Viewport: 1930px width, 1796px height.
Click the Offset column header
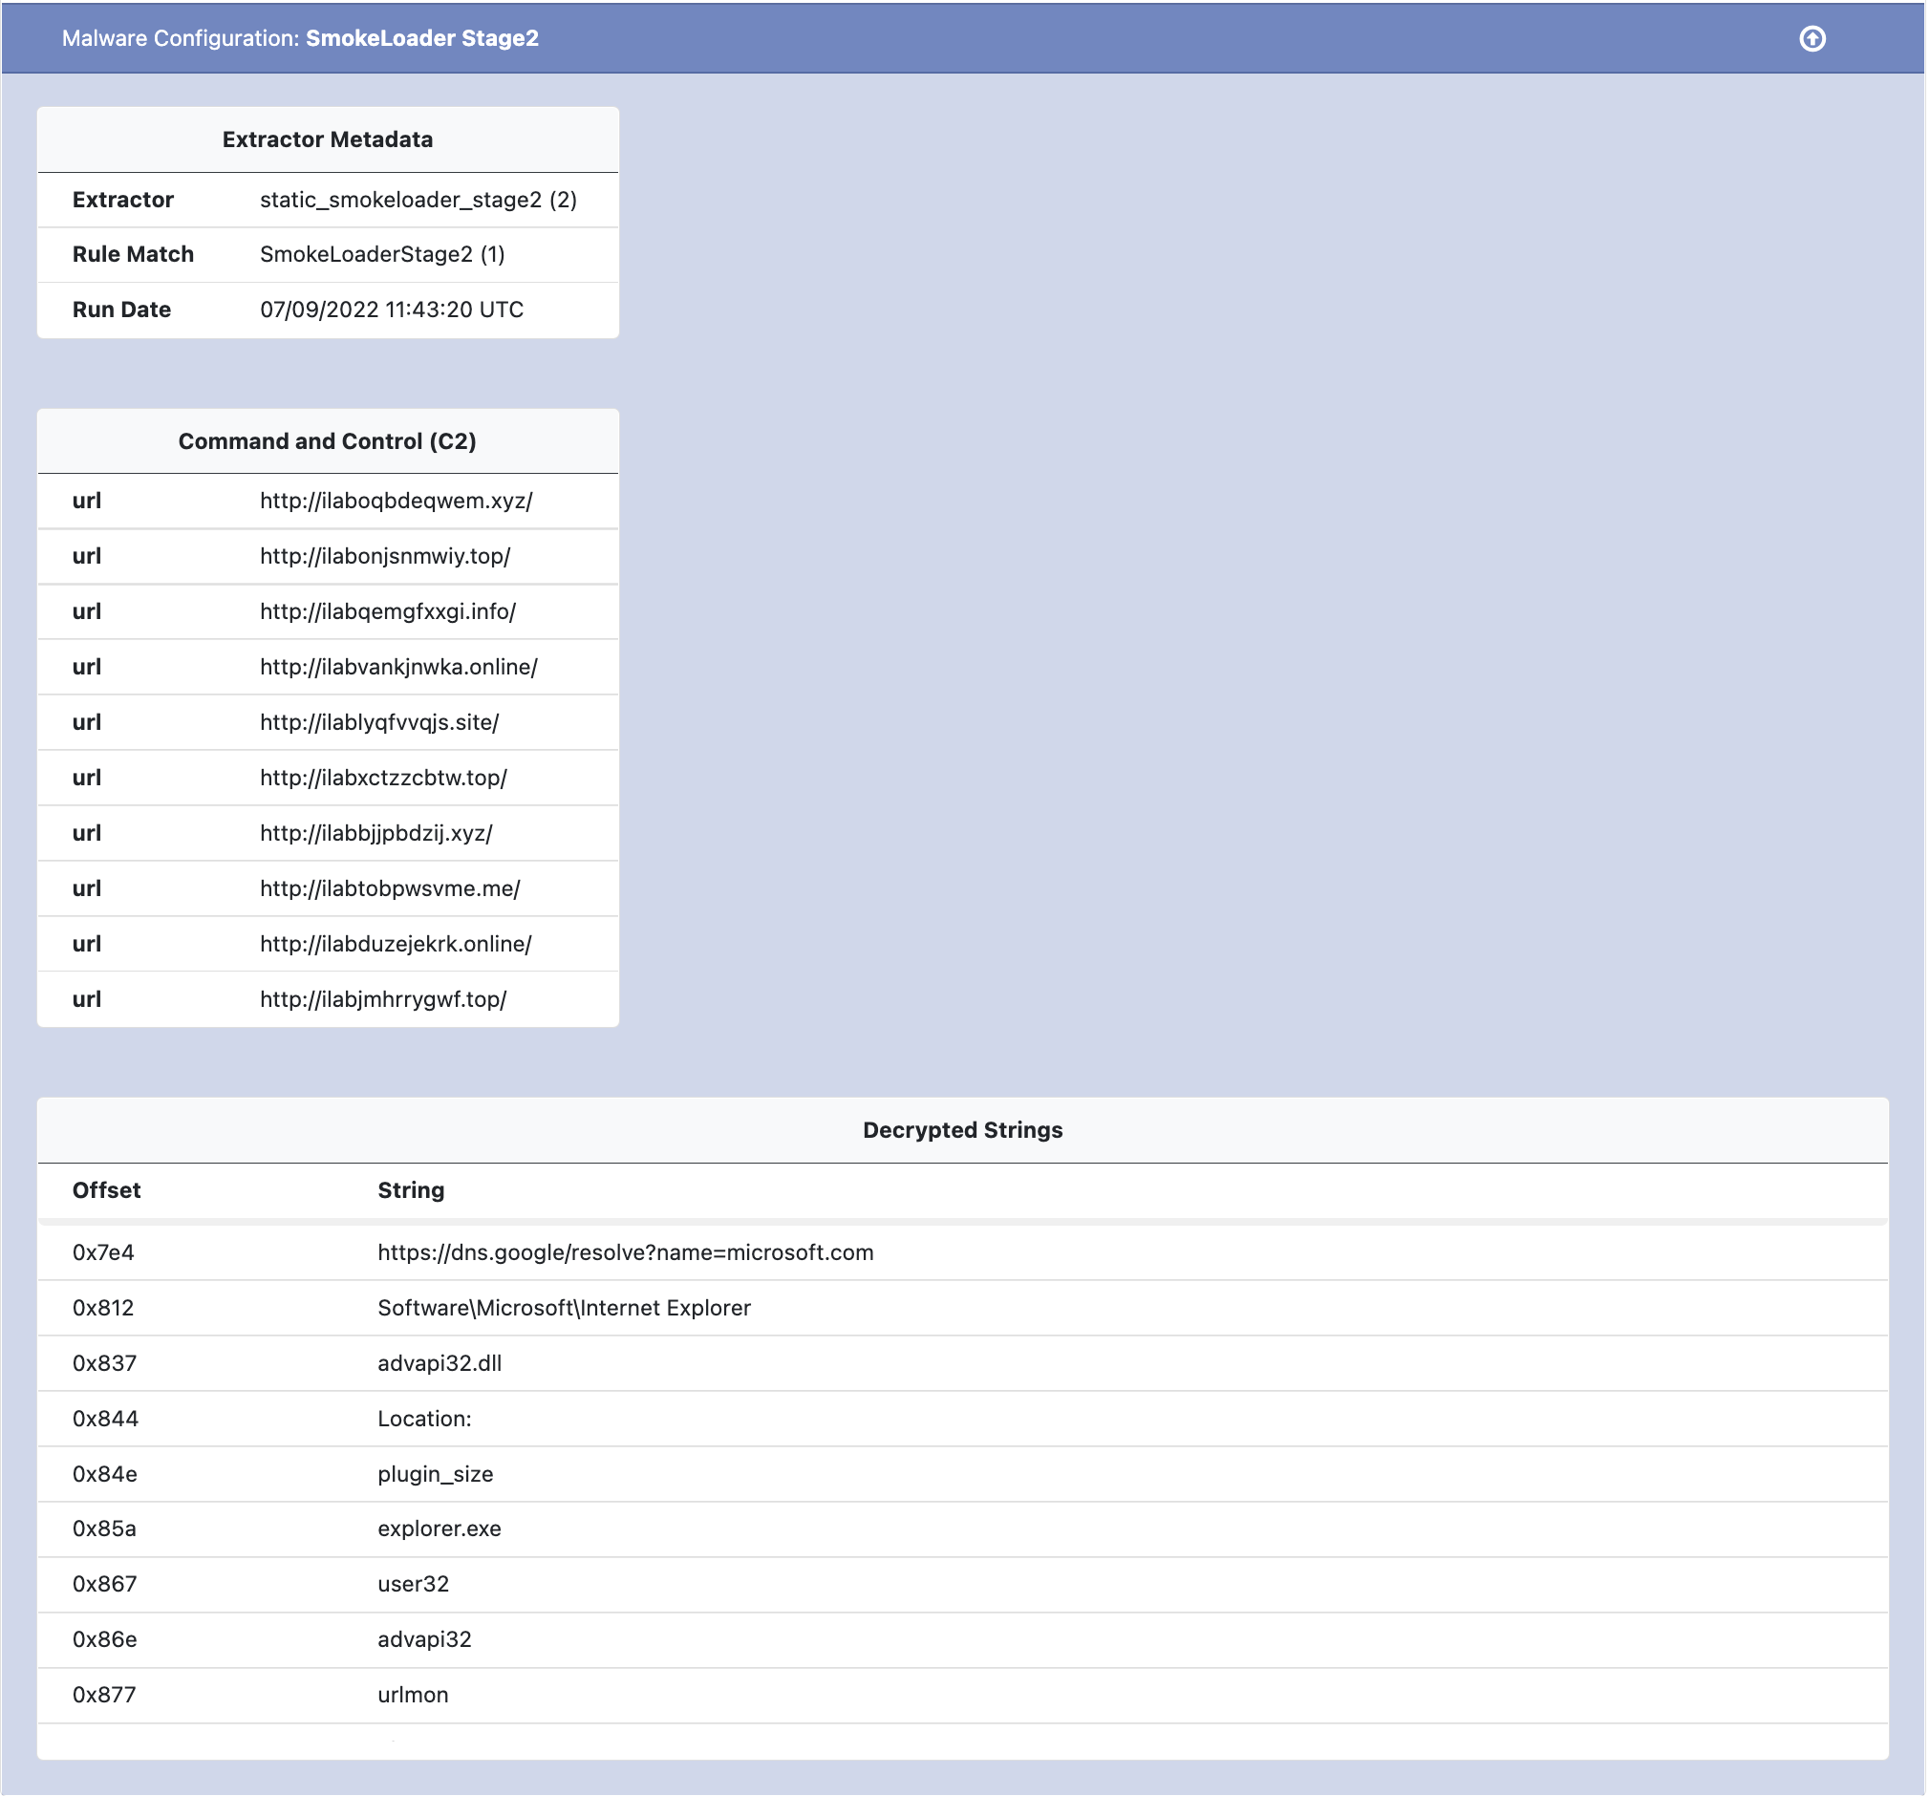[107, 1190]
